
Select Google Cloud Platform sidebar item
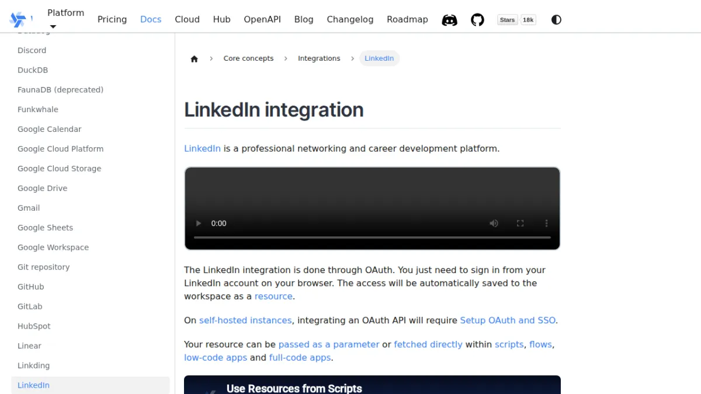(91, 149)
